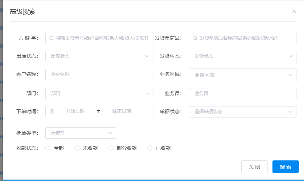Click the clock icon in 下单时间 field
Image resolution: width=304 pixels, height=181 pixels.
pyautogui.click(x=52, y=111)
